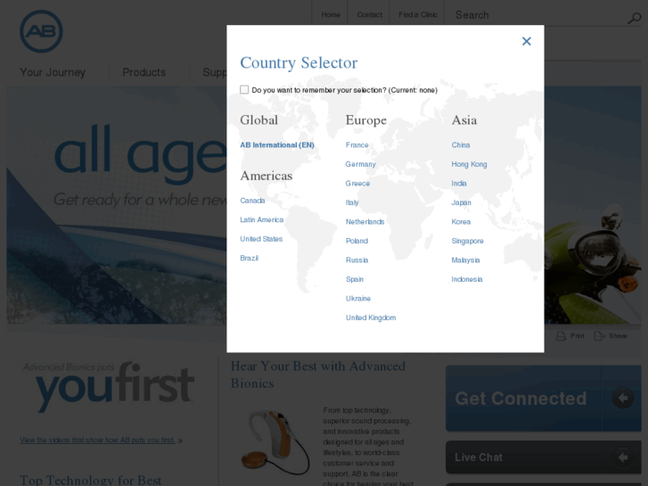The width and height of the screenshot is (648, 486).
Task: Select AB International (EN)
Action: point(277,145)
